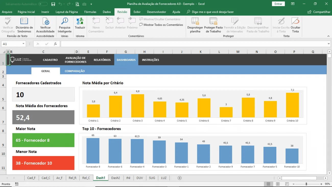The height and width of the screenshot is (187, 332).
Task: Switch to the LUZ sheet tab
Action: [164, 178]
